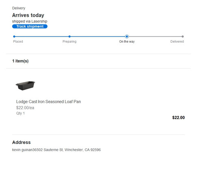203x169 pixels.
Task: Click the shipped via Lasership text
Action: 30,21
